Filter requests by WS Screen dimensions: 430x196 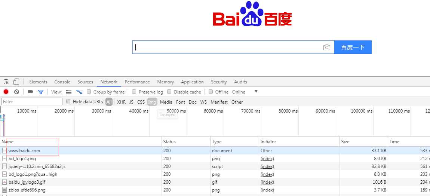click(203, 102)
